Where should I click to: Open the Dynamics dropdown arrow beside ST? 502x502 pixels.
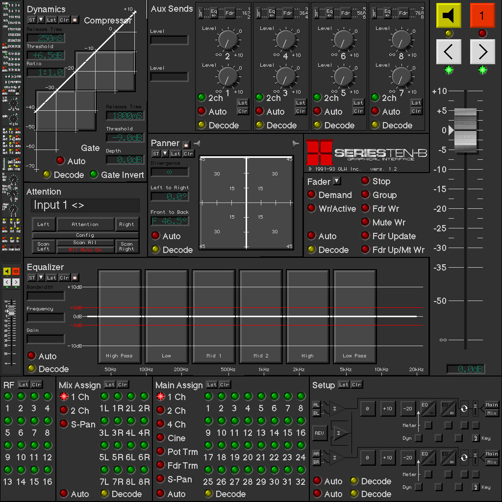coord(41,20)
